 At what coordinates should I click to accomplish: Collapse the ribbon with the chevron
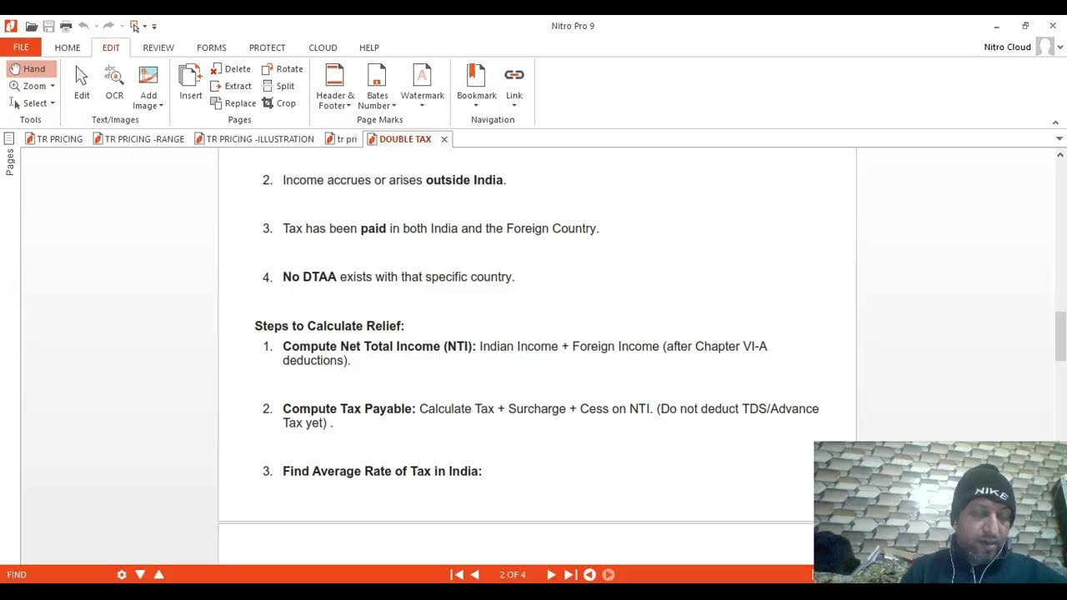1055,122
